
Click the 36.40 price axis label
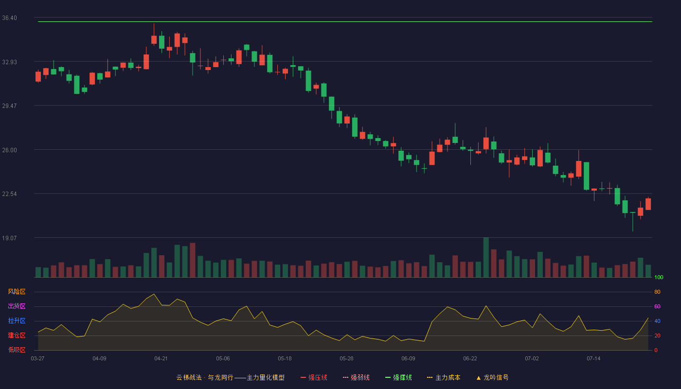click(x=9, y=18)
